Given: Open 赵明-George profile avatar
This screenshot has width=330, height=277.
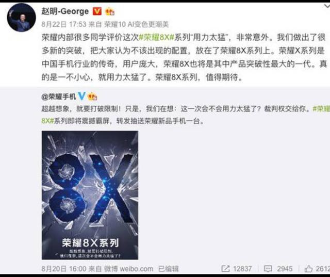Looking at the screenshot, I should (22, 18).
